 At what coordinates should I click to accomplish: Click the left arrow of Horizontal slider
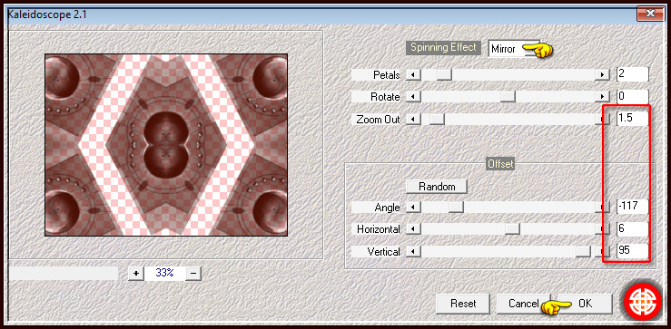click(x=413, y=229)
